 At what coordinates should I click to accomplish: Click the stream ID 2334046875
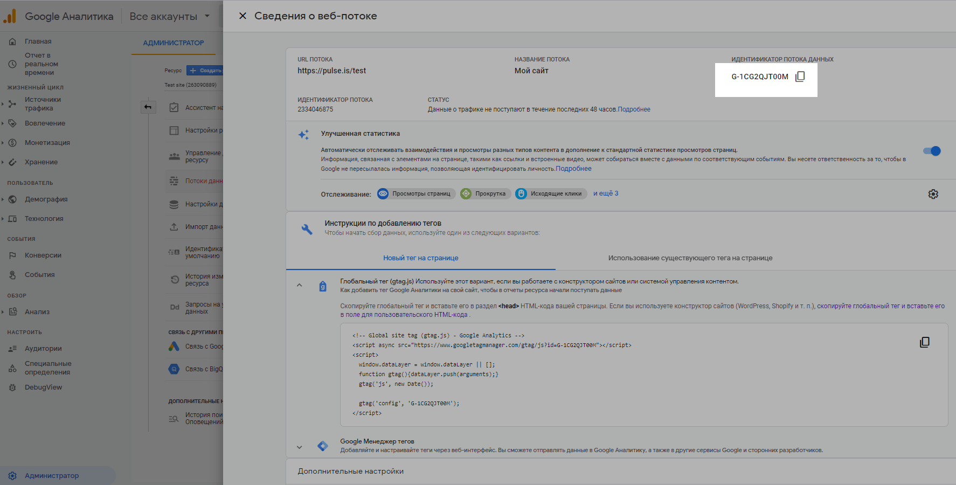point(315,109)
